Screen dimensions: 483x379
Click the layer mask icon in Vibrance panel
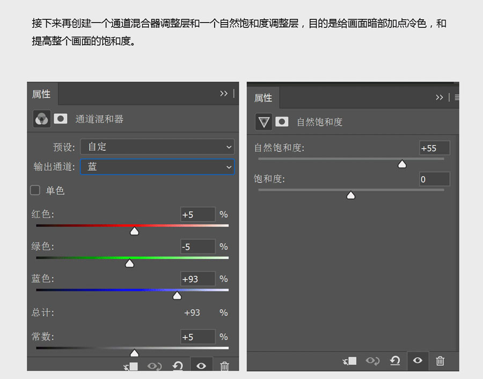[x=282, y=122]
